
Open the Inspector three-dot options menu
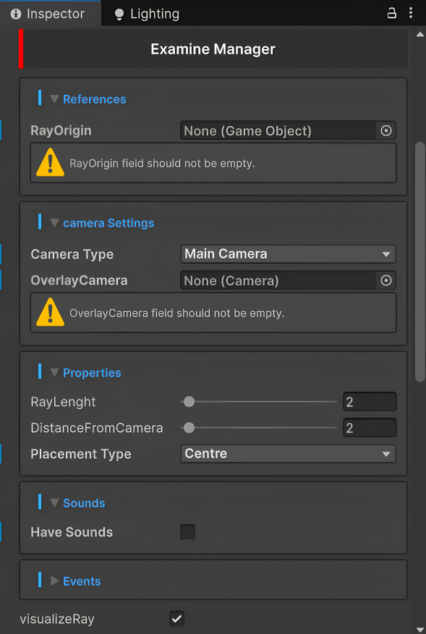tap(411, 13)
